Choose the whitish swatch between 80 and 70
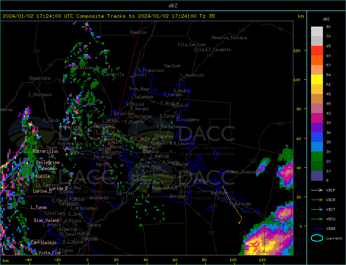Screen dimensions: 346x265 point(317,32)
